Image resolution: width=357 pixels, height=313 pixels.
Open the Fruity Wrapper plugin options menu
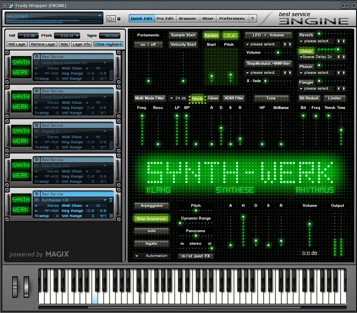[x=5, y=5]
